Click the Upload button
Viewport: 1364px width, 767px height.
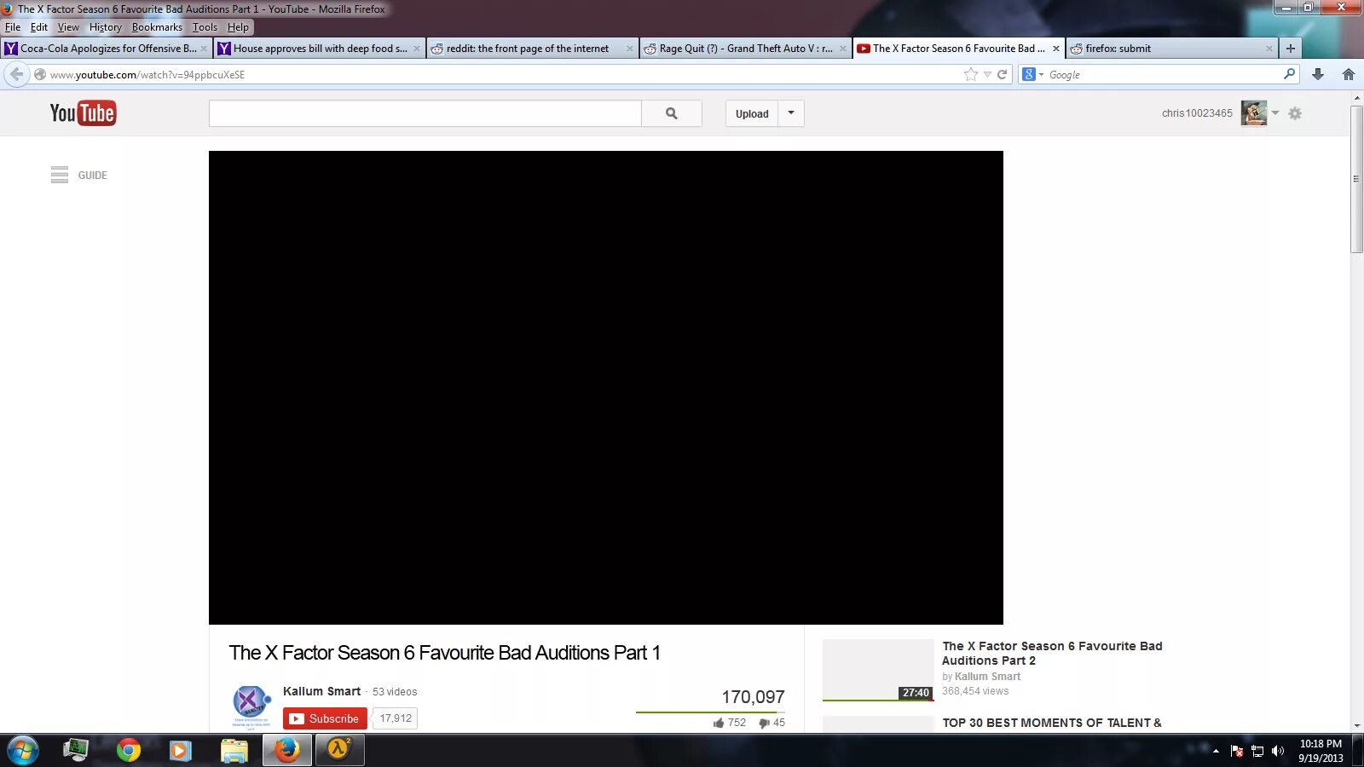click(x=752, y=113)
